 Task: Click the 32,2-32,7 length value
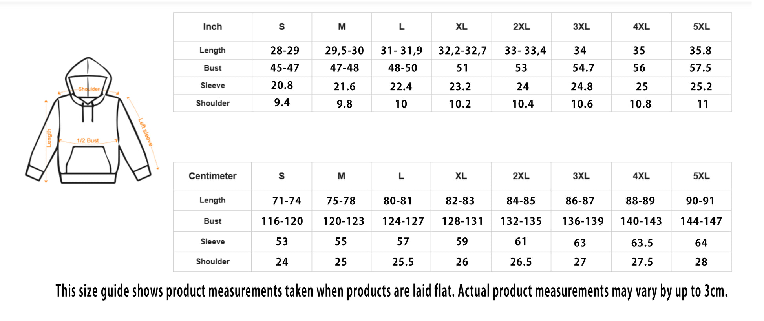pos(462,51)
